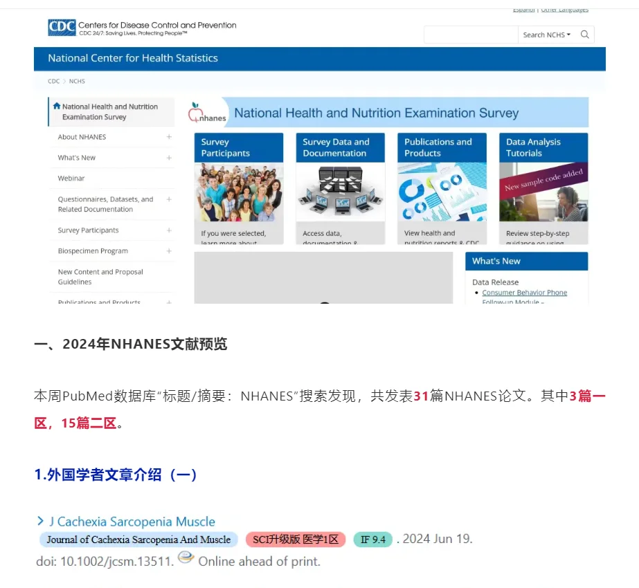Click the Centers for Disease Control and Prevention text
The height and width of the screenshot is (588, 639).
[x=157, y=25]
